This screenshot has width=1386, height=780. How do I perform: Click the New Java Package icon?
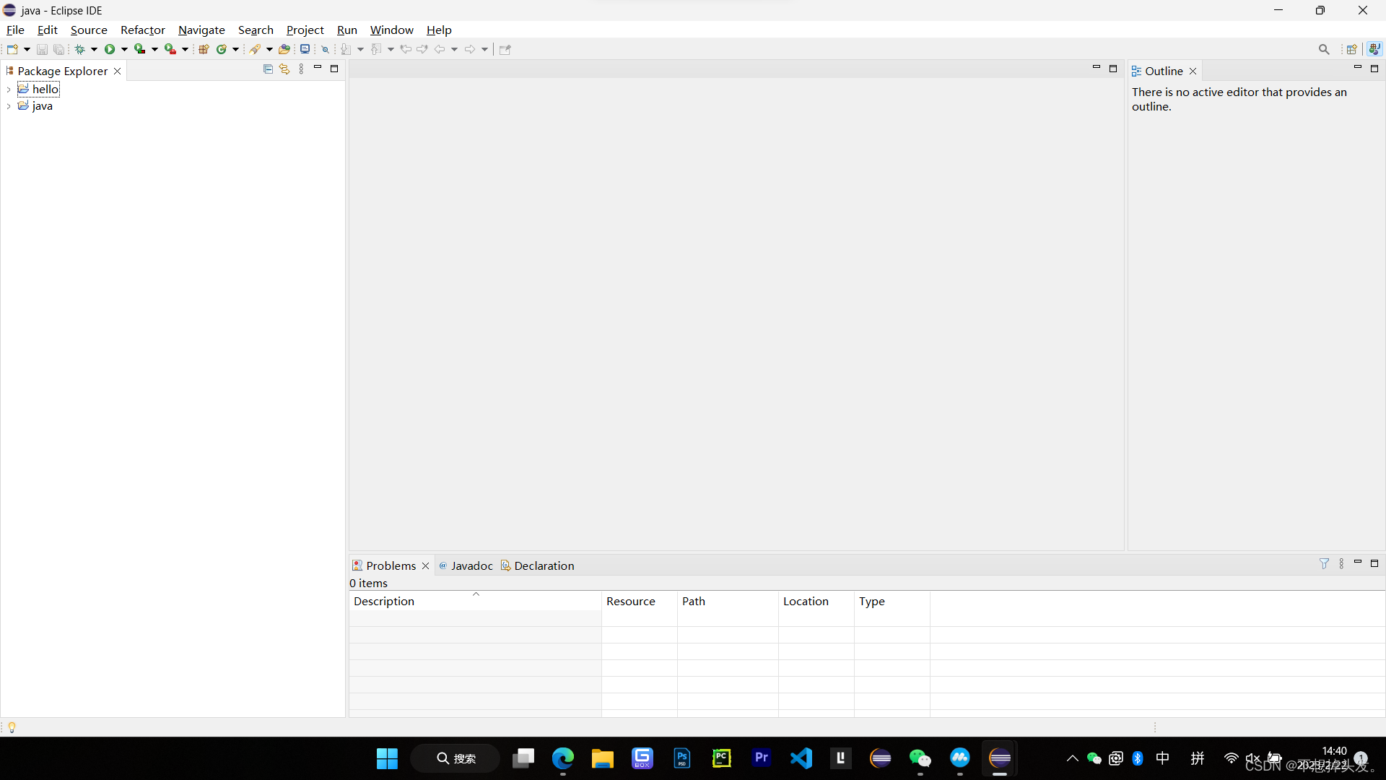204,49
